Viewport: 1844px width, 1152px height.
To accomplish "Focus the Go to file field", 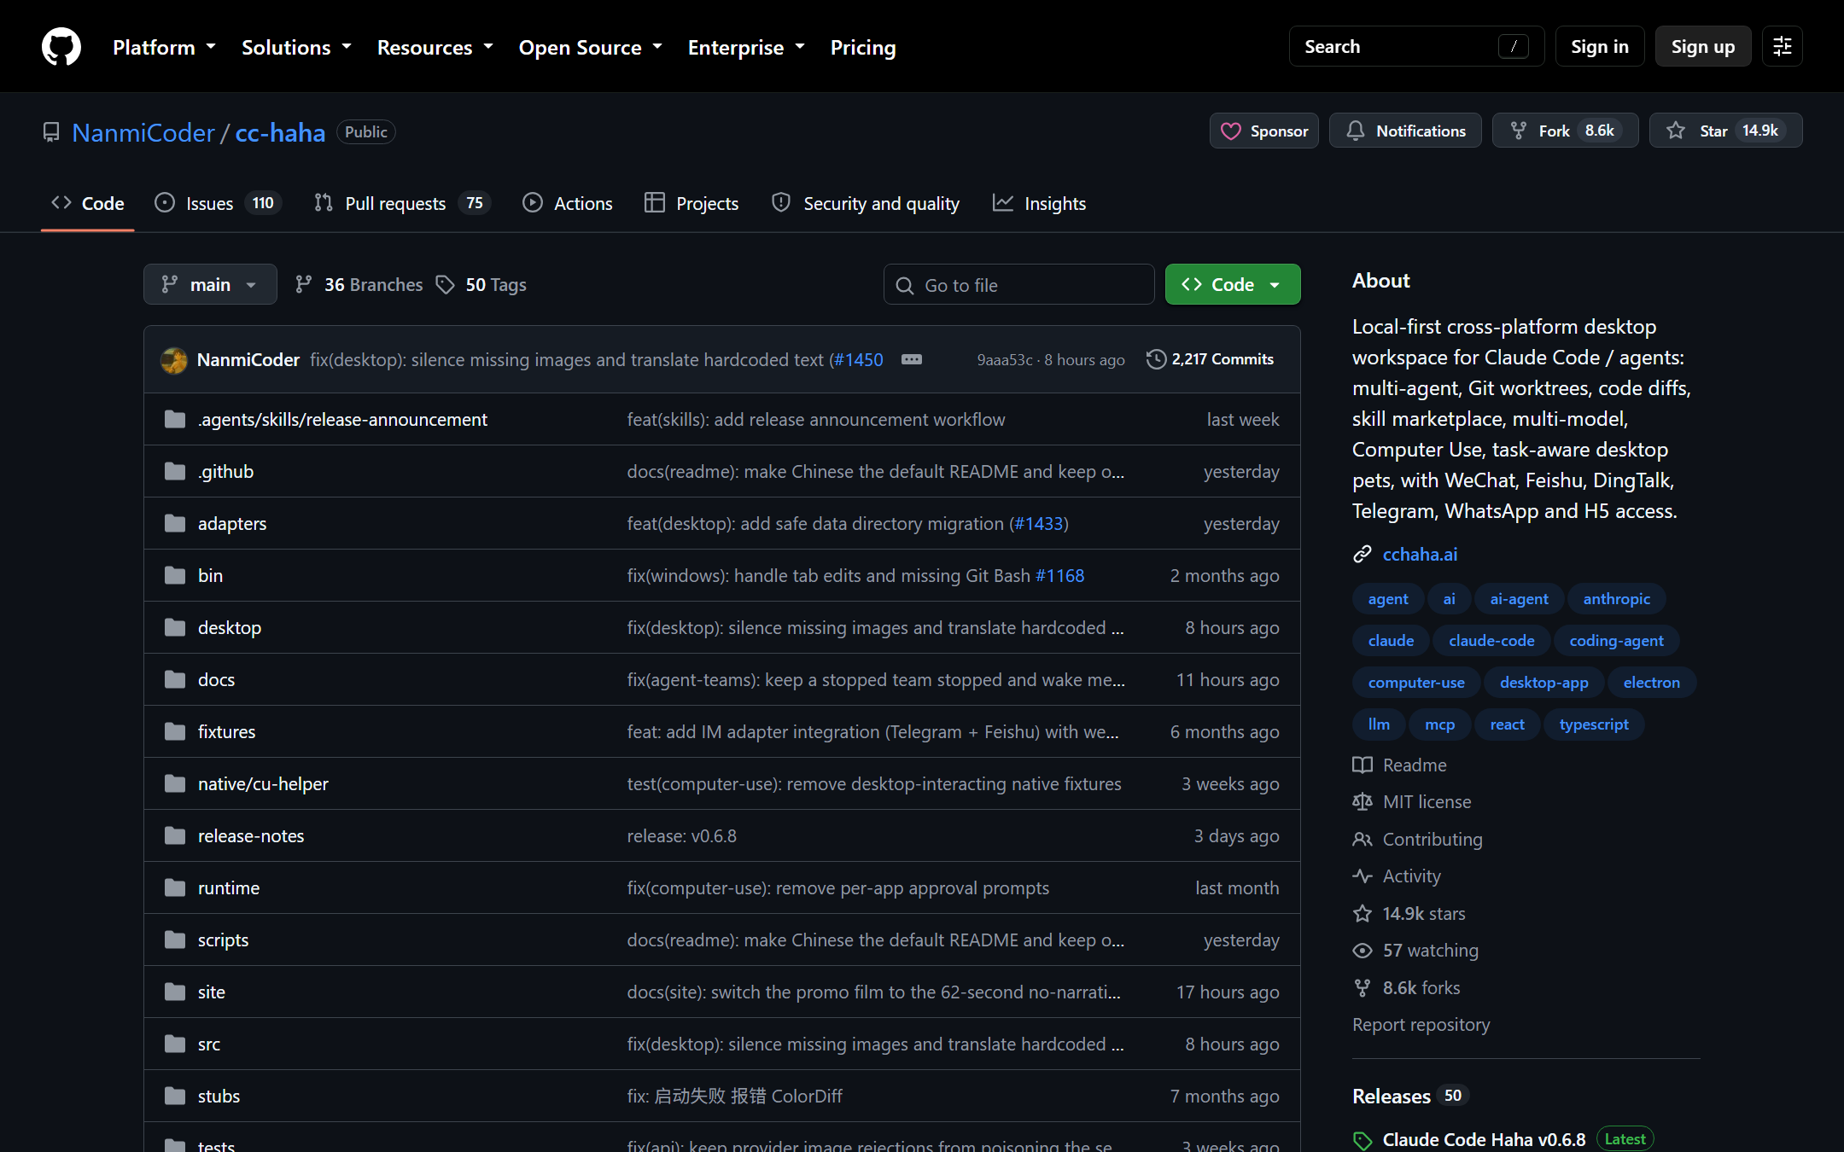I will [1018, 284].
